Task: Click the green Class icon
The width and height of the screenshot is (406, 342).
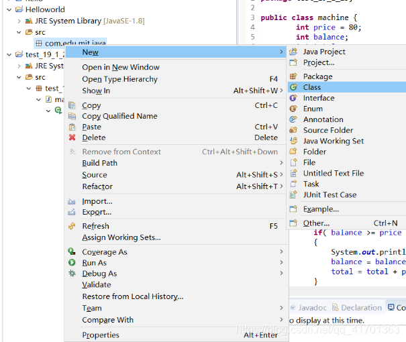Action: [293, 87]
